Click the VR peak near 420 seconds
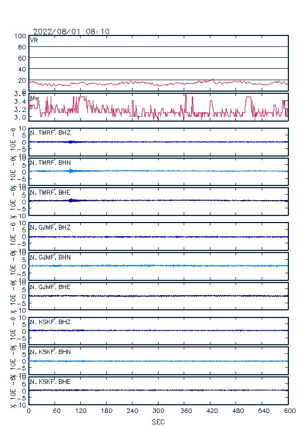 click(213, 79)
